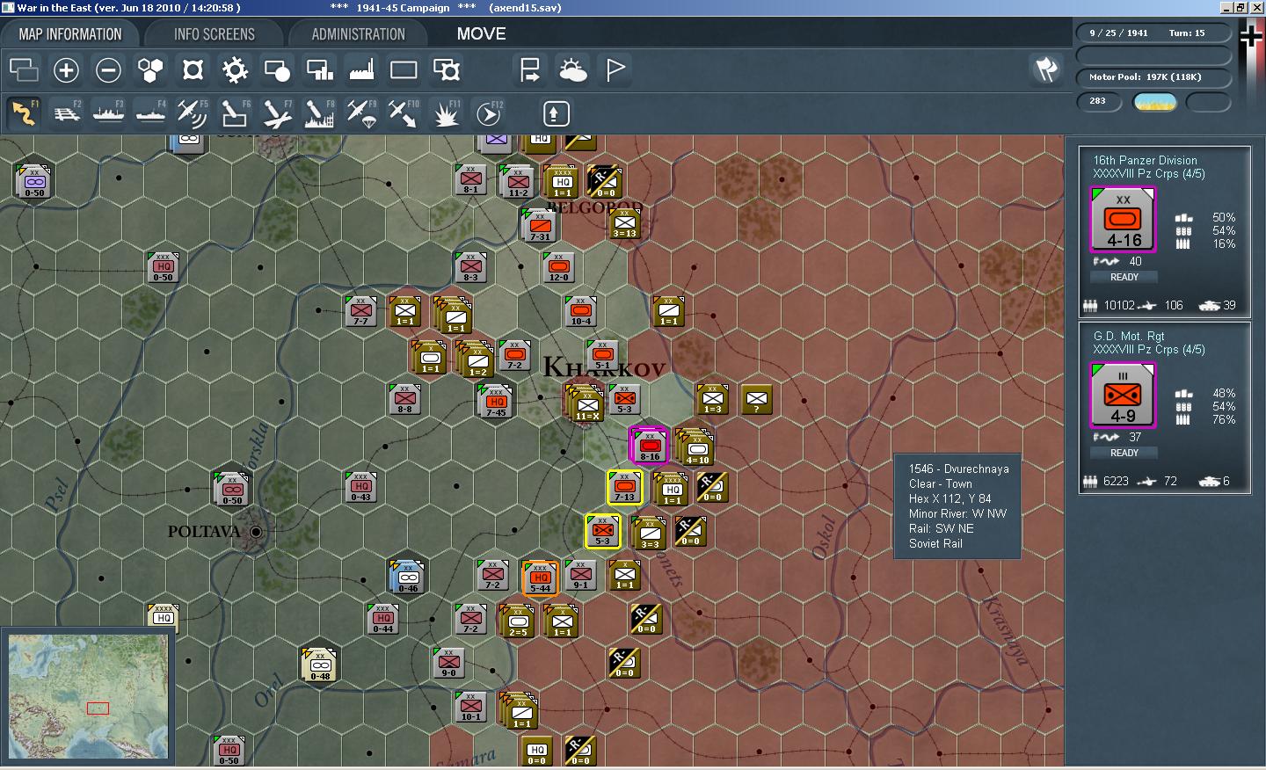Click the minimap overview thumbnail
Image resolution: width=1266 pixels, height=770 pixels.
pos(88,696)
